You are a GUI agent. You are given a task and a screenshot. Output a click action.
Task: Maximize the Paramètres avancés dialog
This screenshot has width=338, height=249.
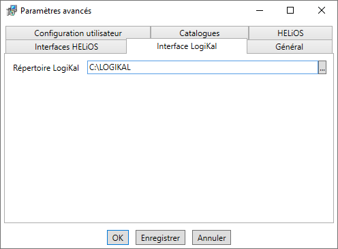pos(290,10)
